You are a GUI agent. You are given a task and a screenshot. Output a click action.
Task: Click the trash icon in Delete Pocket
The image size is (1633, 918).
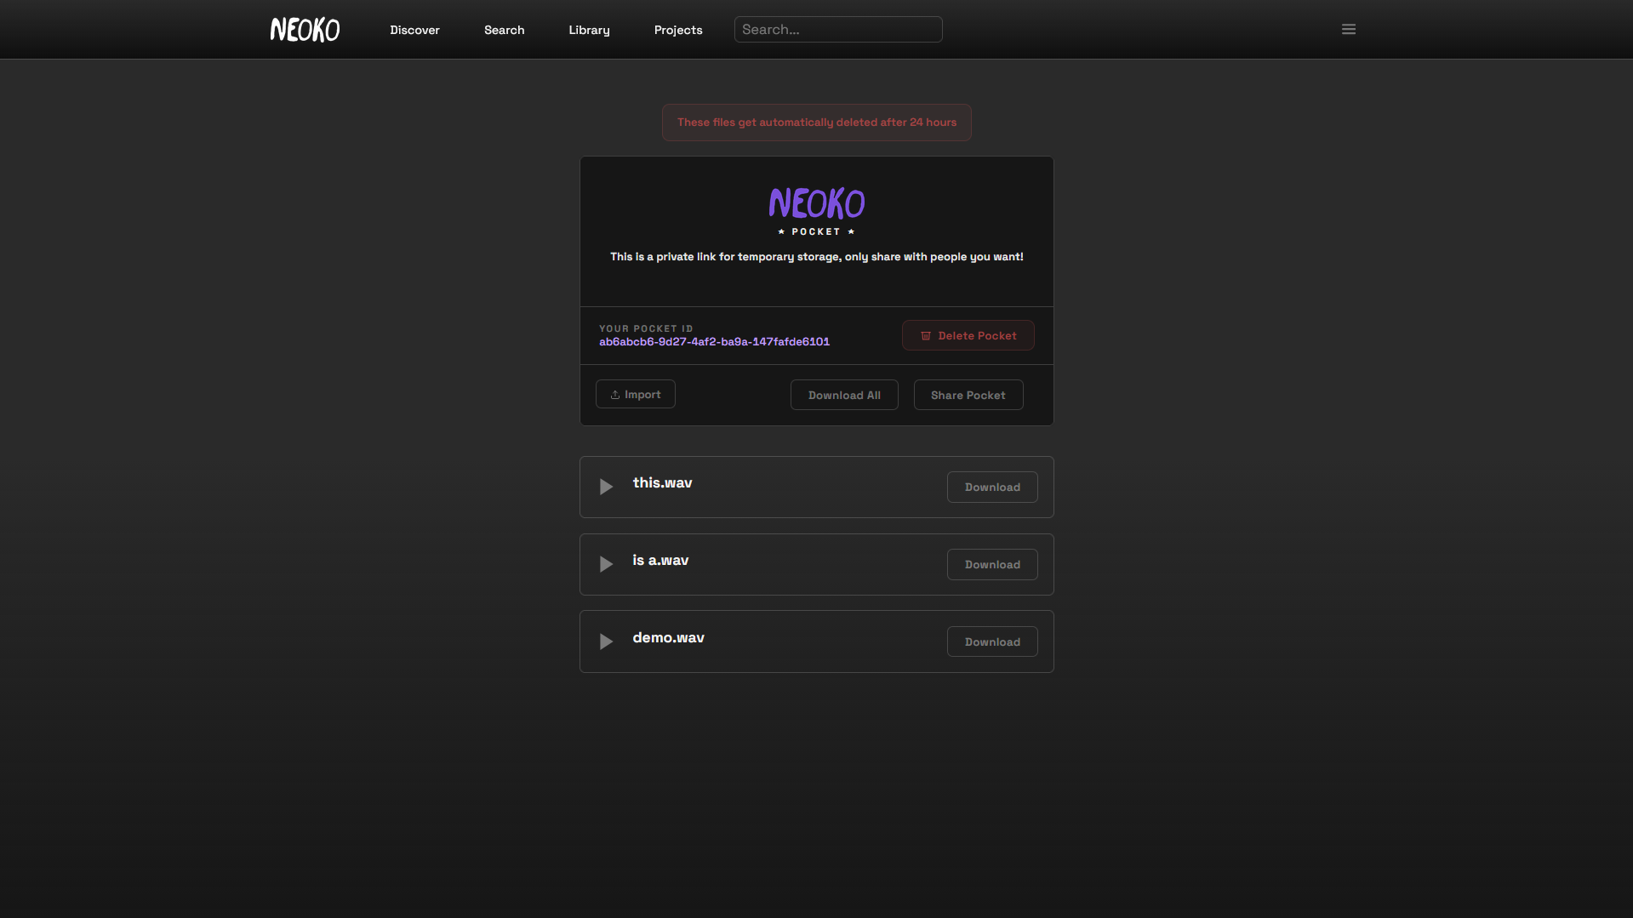point(926,336)
